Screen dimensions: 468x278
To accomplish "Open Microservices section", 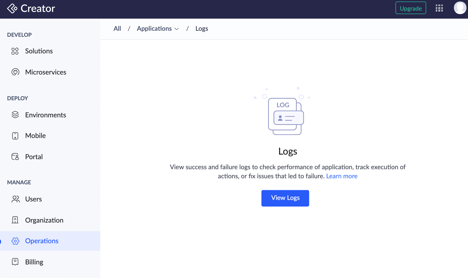I will (50, 72).
